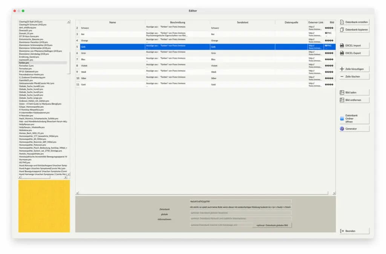
Task: Click the EXCEL Import icon
Action: tap(342, 46)
